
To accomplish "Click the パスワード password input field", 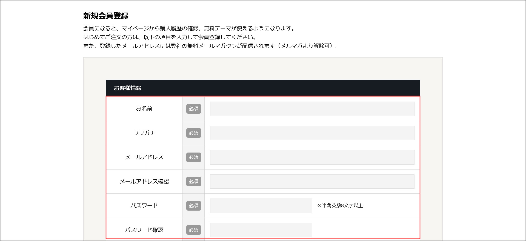I will (x=261, y=206).
